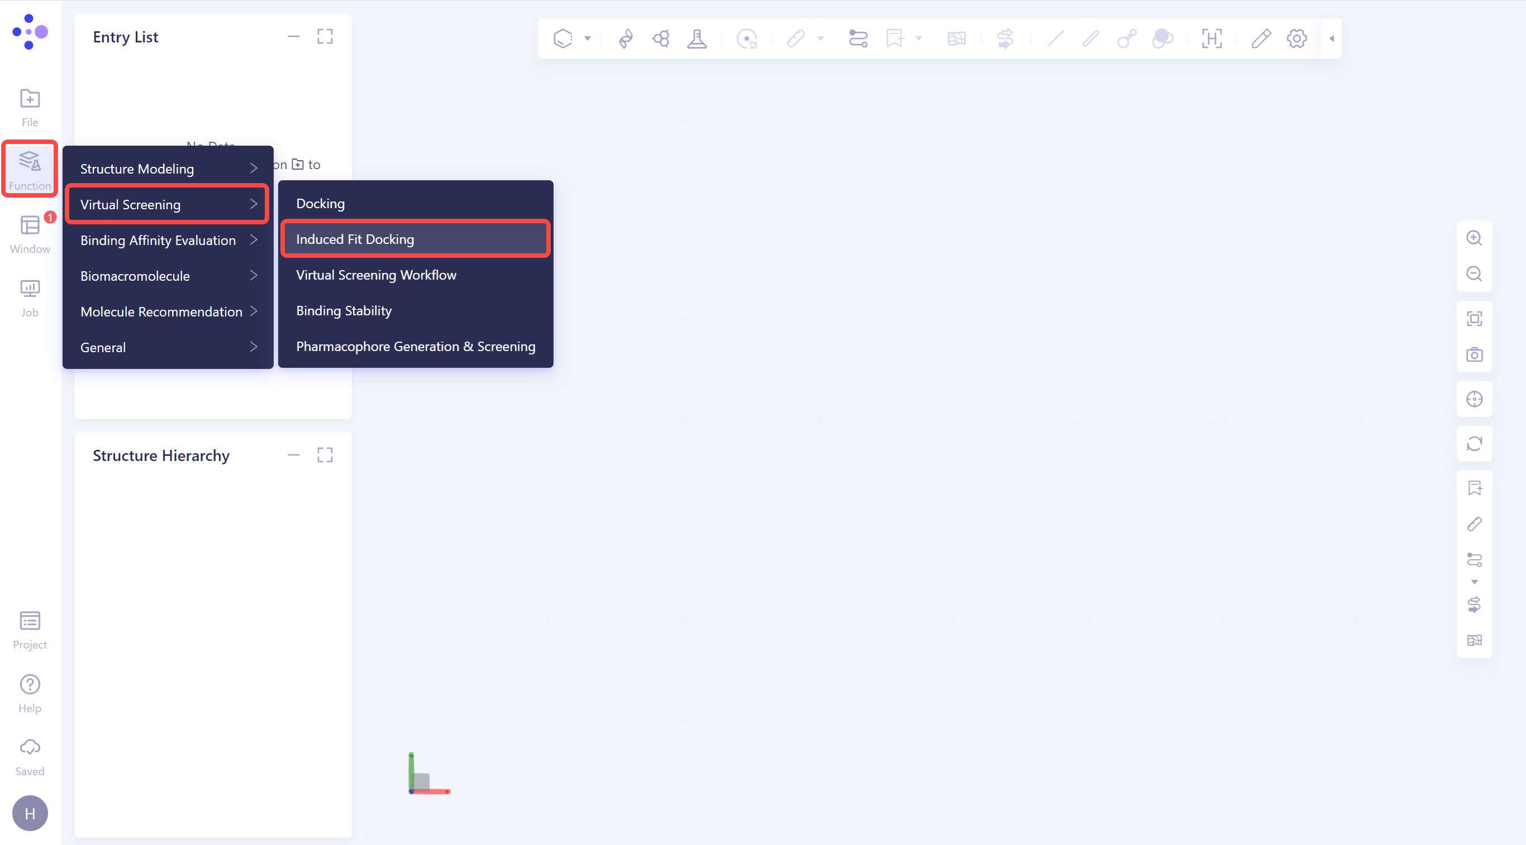Open the Saved section on the left
This screenshot has height=845, width=1526.
[29, 756]
